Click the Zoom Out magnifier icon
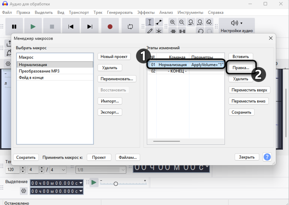Screen dimensions: 289x205 (x=182, y=22)
